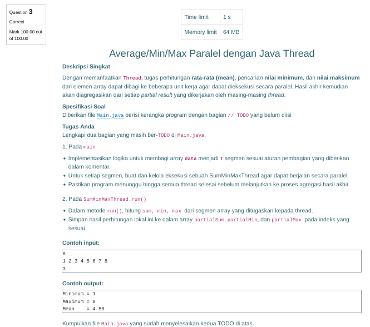Viewport: 370px width, 327px height.
Task: Click the SumMinMaxThread.run() code text
Action: tap(115, 199)
